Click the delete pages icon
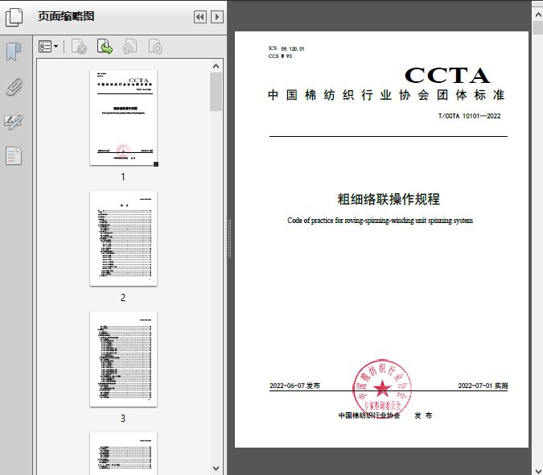 click(79, 47)
